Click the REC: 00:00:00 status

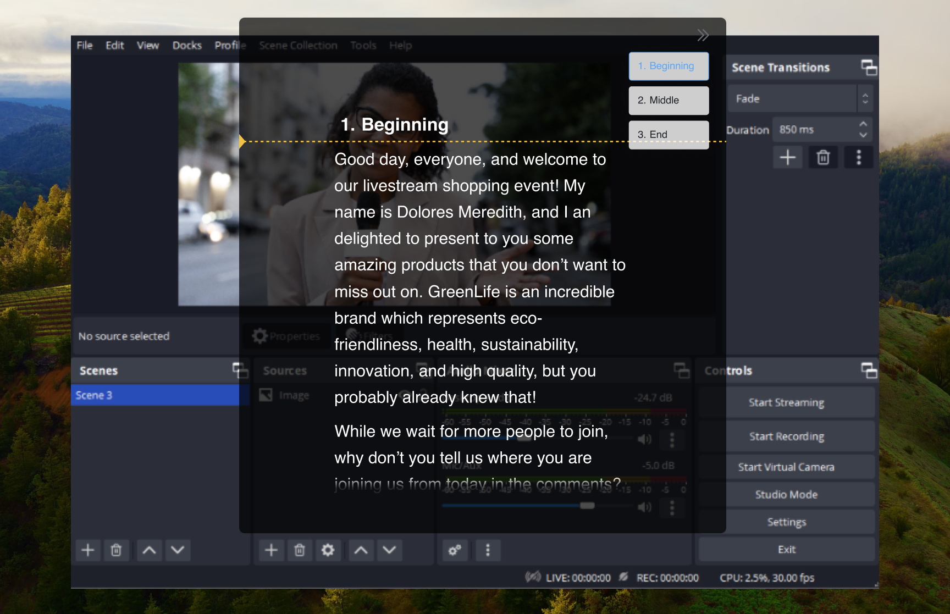(x=667, y=578)
